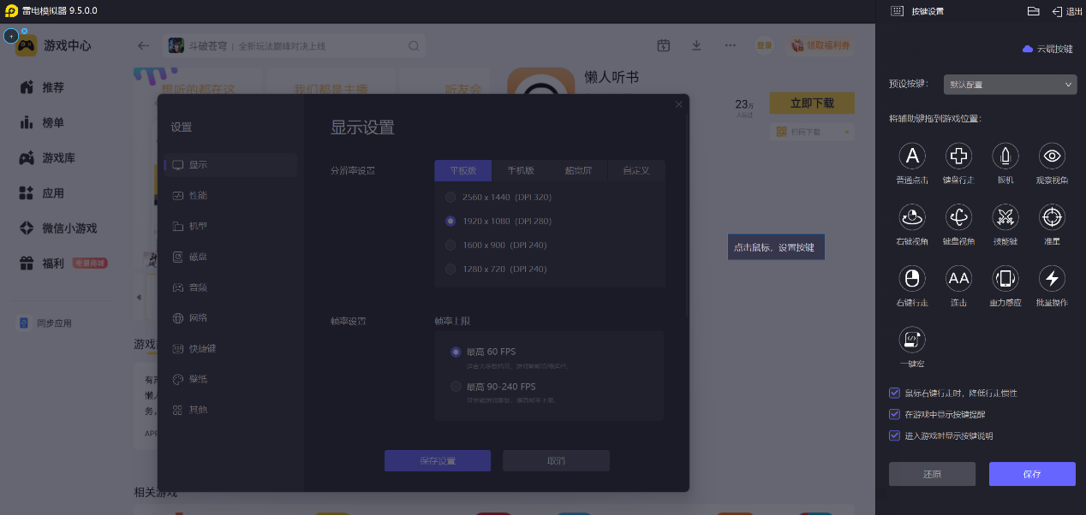Image resolution: width=1086 pixels, height=515 pixels.
Task: Click the back arrow in Game Center
Action: tap(143, 45)
